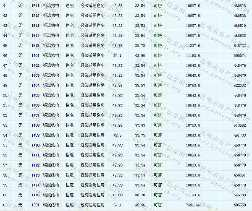Click 可售 status in row 53
The image size is (252, 211).
tap(157, 125)
